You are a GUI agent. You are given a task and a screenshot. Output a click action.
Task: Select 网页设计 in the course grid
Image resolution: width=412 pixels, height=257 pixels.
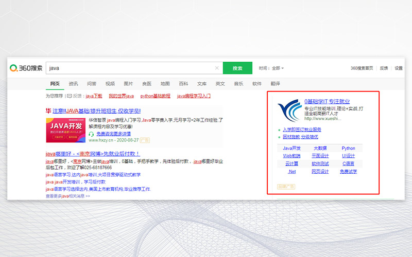point(320,172)
